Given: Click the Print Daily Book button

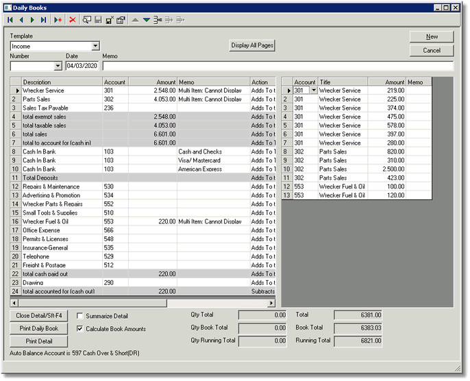Looking at the screenshot, I should click(39, 328).
